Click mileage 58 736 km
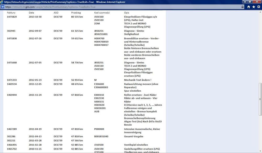262x153 pixels. tap(77, 63)
